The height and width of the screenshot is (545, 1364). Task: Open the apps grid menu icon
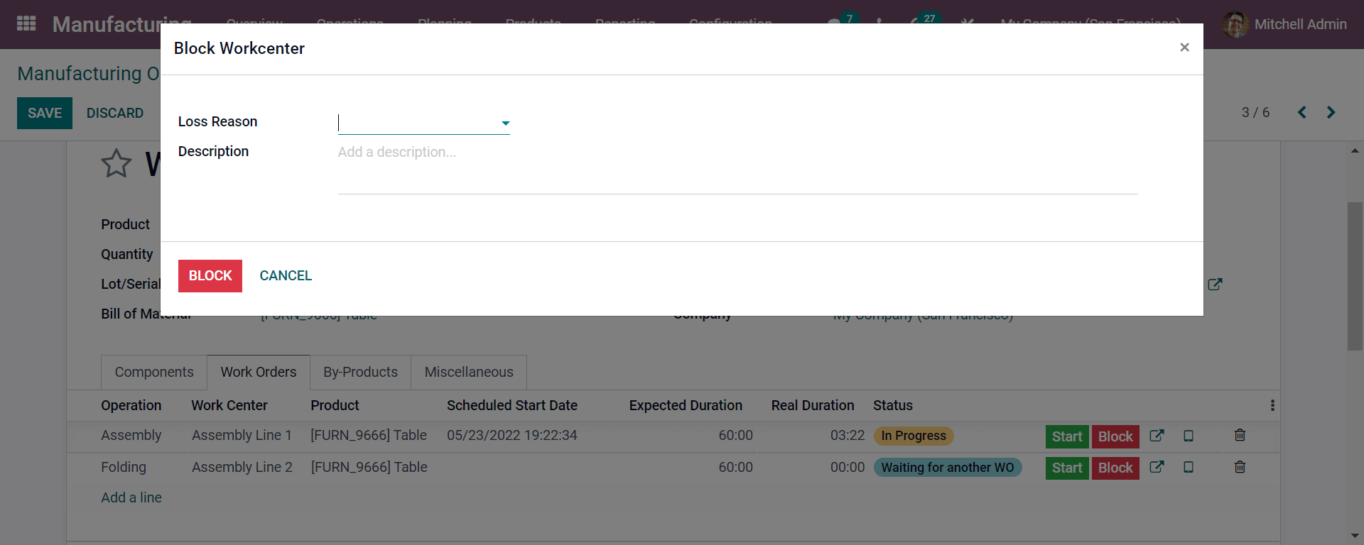(26, 23)
